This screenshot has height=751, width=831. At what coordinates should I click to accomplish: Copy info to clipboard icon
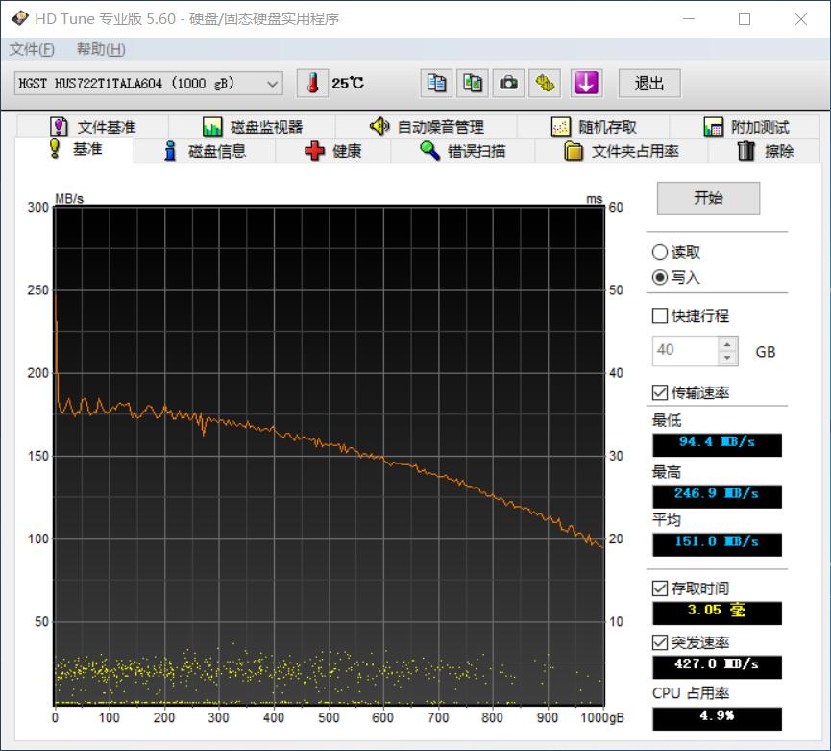tap(436, 84)
